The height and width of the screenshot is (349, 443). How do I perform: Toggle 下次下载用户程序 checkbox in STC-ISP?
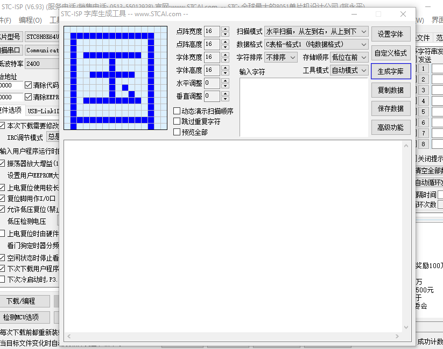(2, 268)
